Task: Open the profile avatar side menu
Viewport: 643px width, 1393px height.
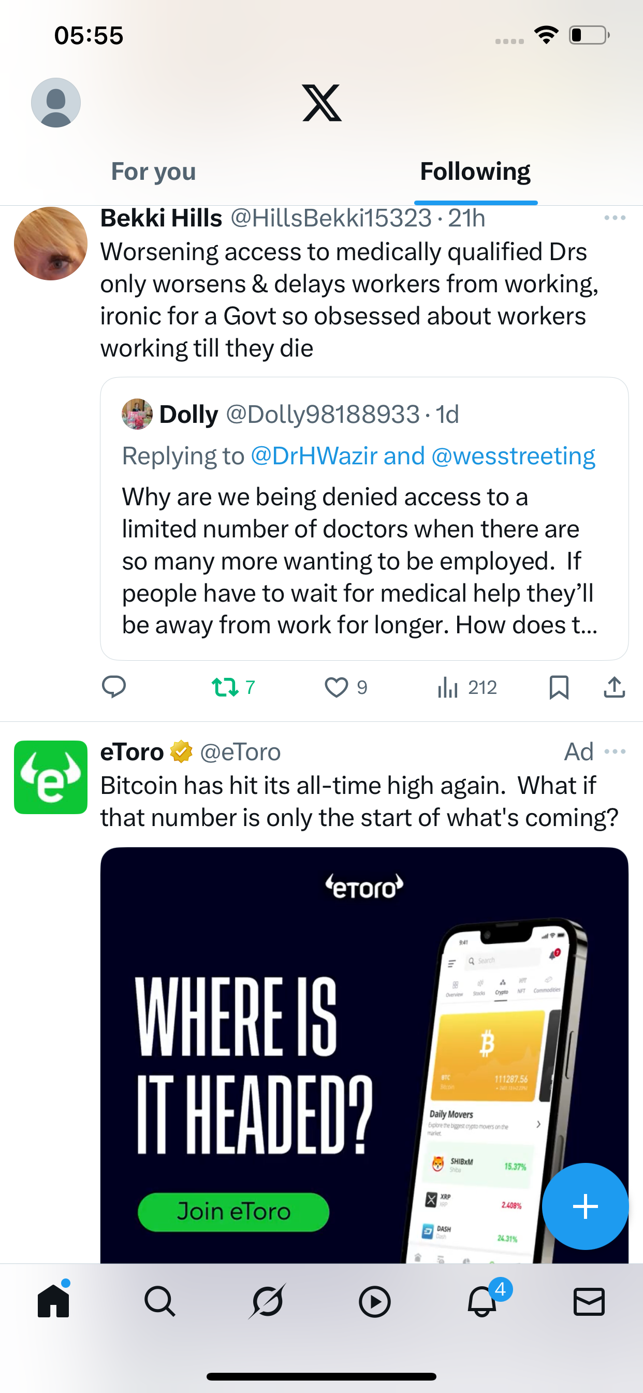Action: click(56, 103)
